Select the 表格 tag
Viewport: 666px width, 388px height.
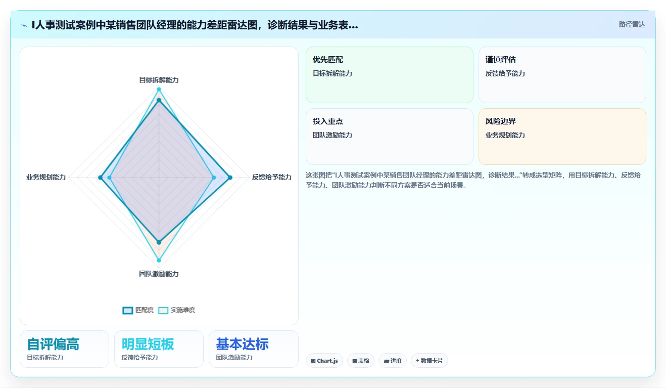tap(361, 361)
